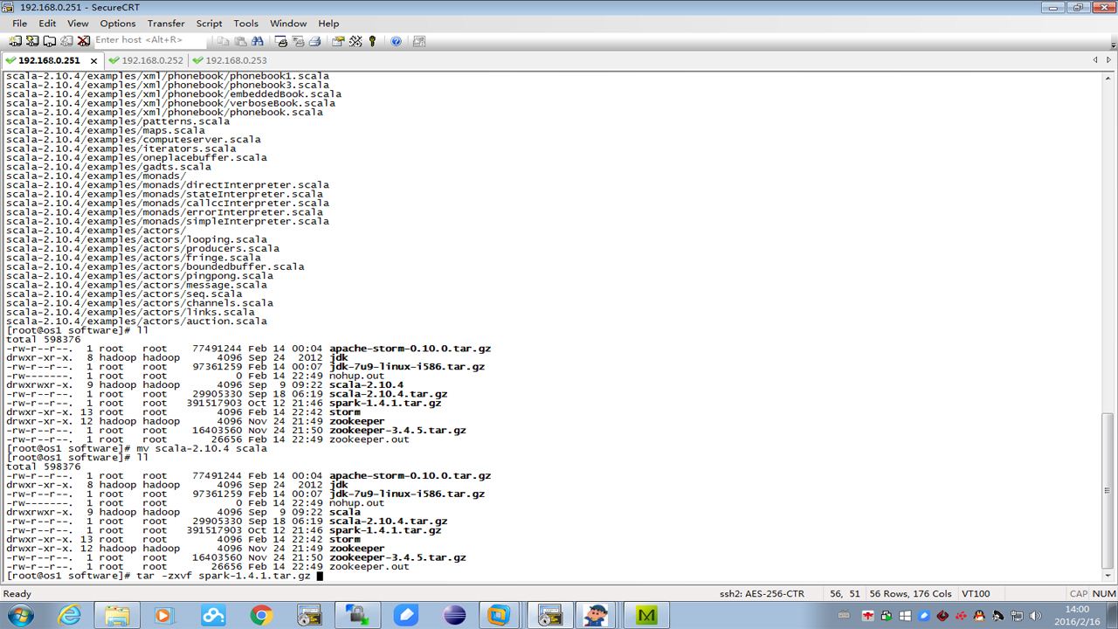The image size is (1118, 629).
Task: Click the Connect toolbar icon
Action: [16, 40]
